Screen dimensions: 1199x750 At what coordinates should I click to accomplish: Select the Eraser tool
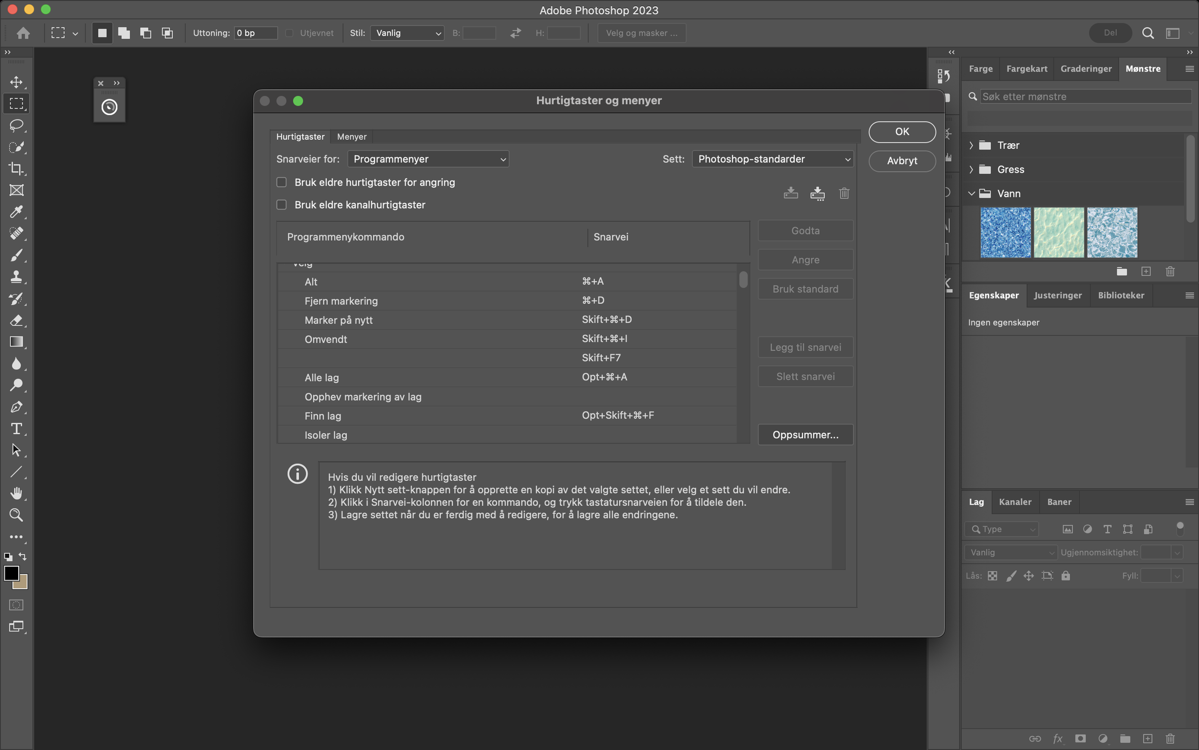point(16,321)
